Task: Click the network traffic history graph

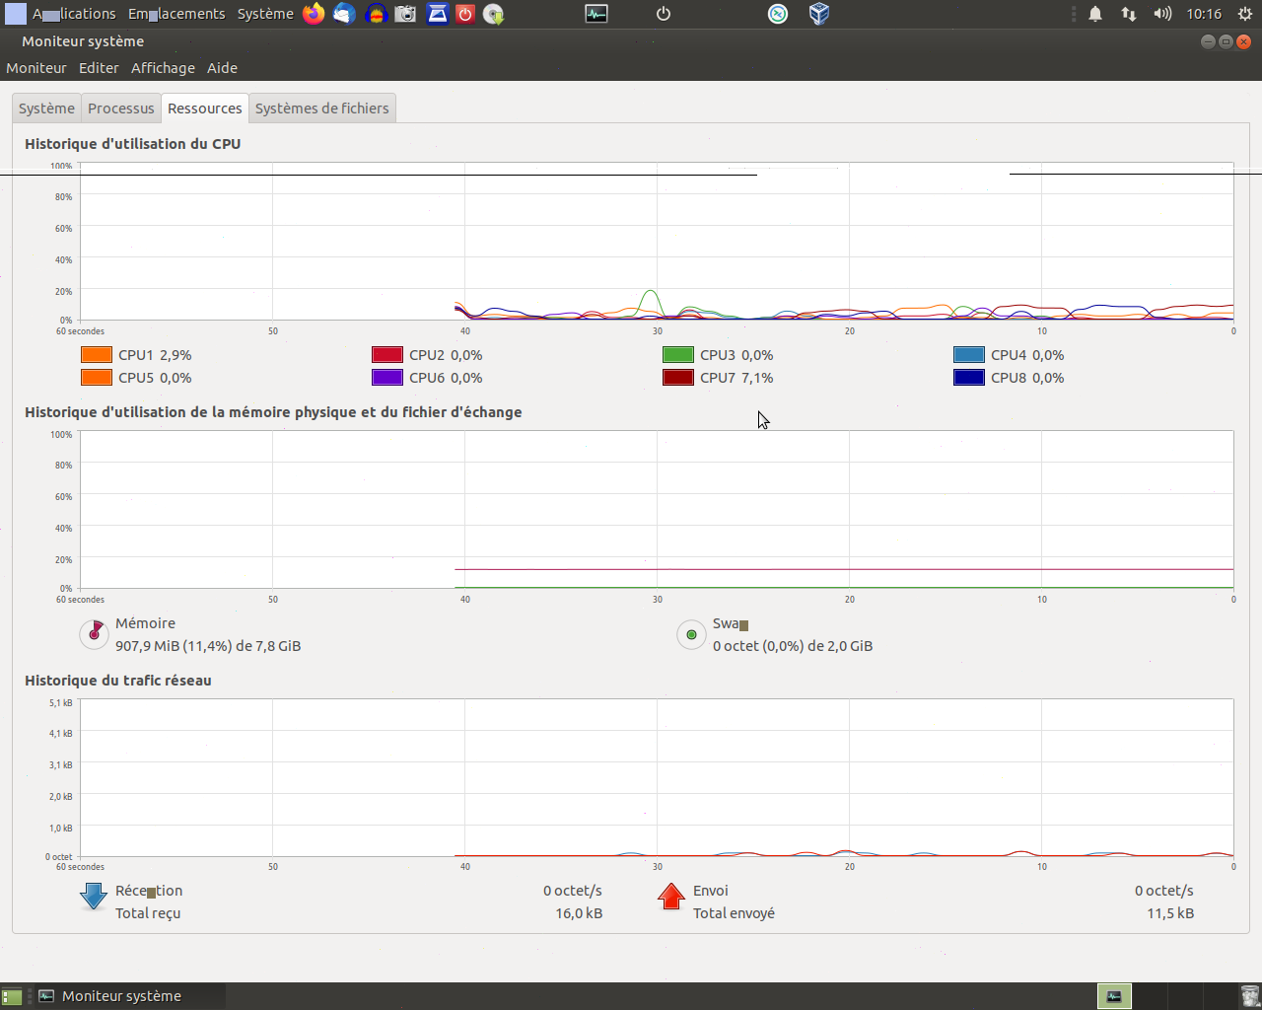Action: [657, 778]
